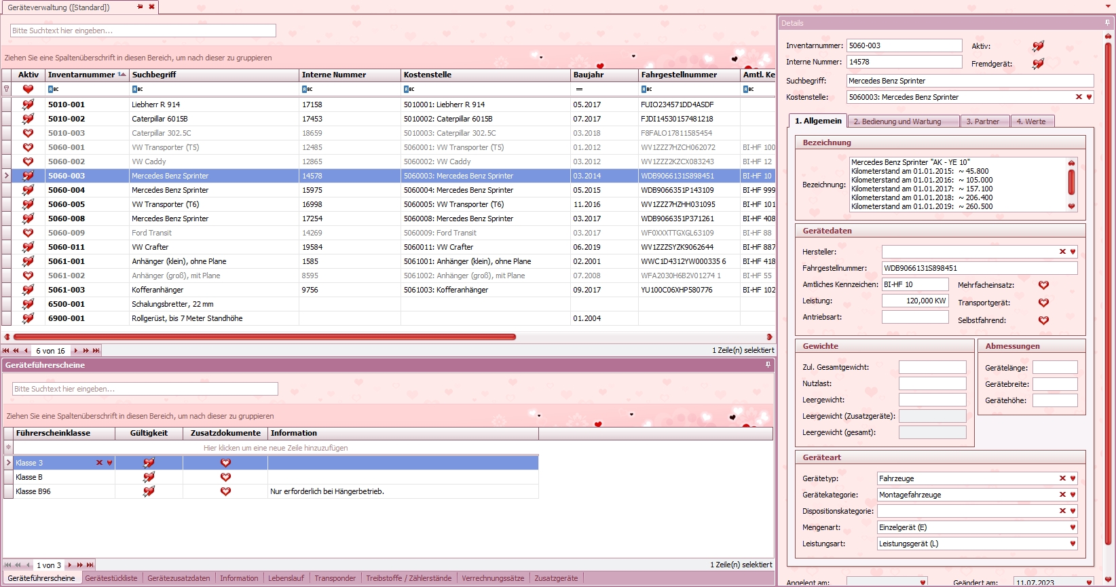Clear the Gerätetyp selection
The height and width of the screenshot is (587, 1116).
[x=1062, y=478]
